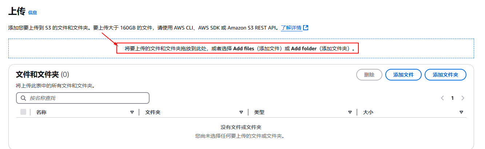Image resolution: width=485 pixels, height=149 pixels.
Task: Click the 大小 column header label
Action: [x=368, y=112]
